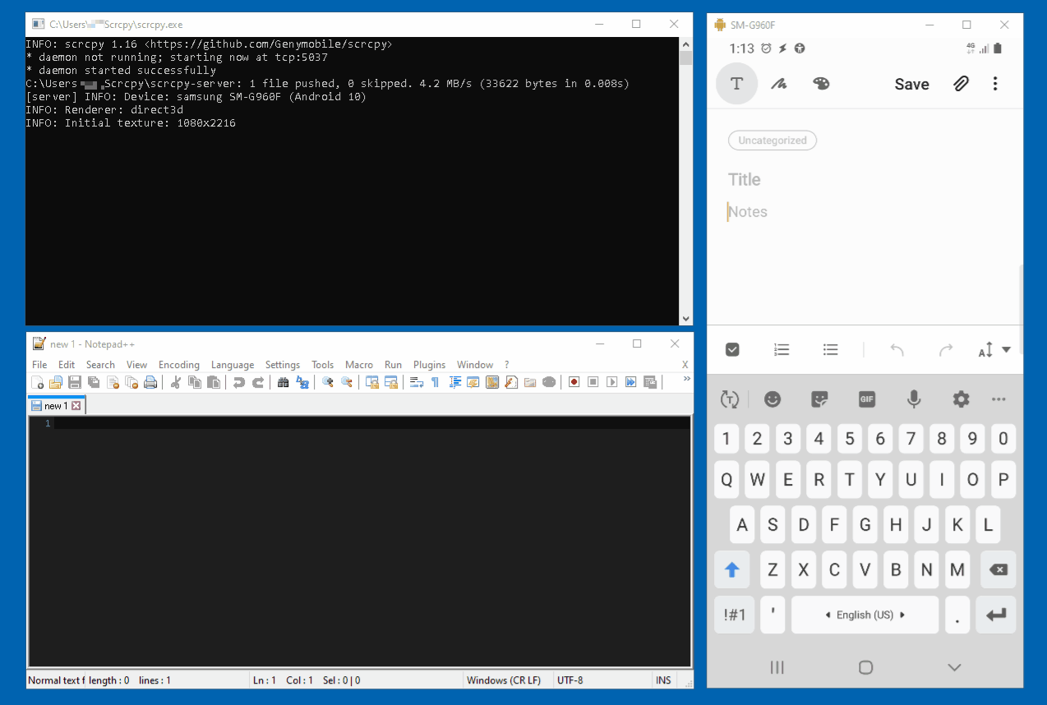
Task: Tap the note redo arrow on phone
Action: 946,350
